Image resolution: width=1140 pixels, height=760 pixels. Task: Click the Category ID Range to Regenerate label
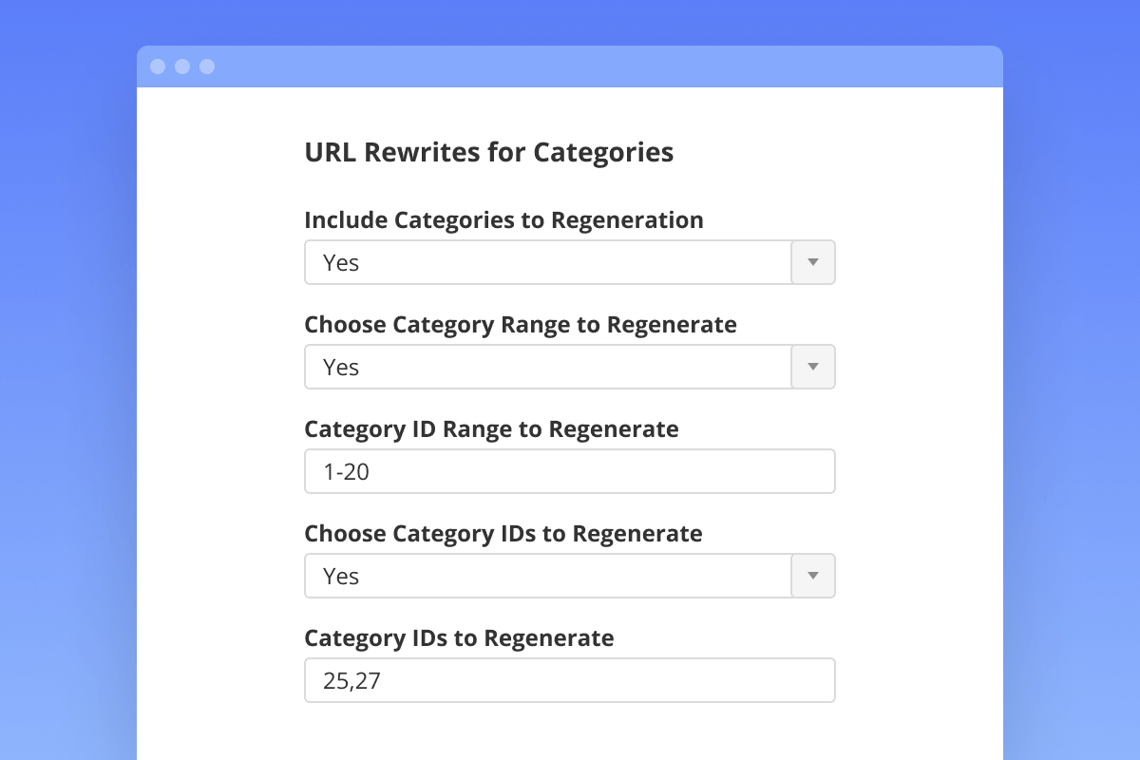(491, 429)
